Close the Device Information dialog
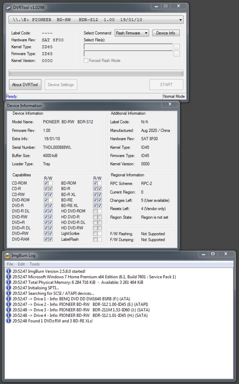This screenshot has height=384, width=239. (170, 104)
